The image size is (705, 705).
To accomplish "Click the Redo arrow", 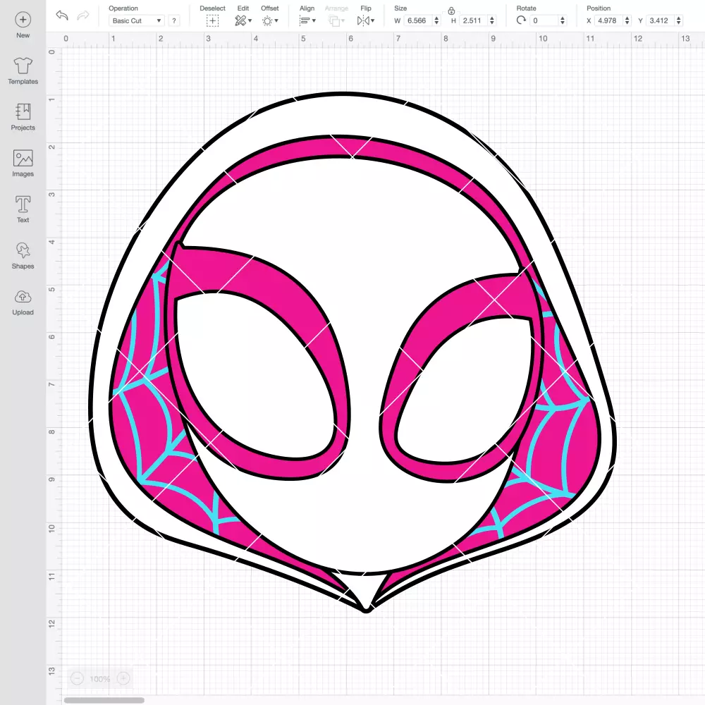I will pos(83,16).
